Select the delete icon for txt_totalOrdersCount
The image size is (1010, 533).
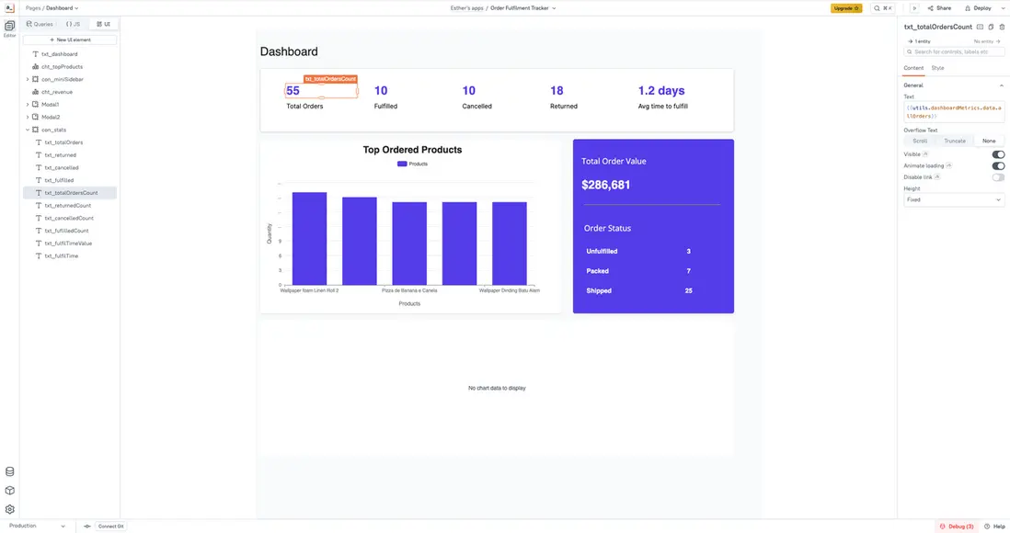click(1003, 27)
